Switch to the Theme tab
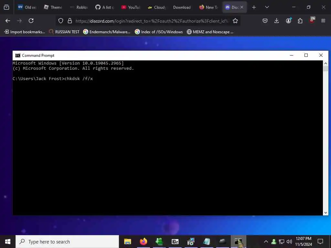 click(x=53, y=7)
